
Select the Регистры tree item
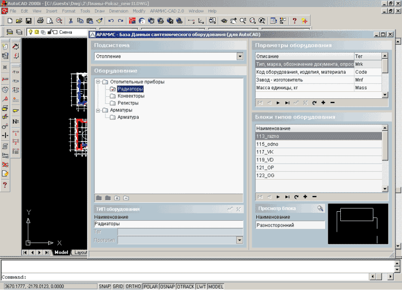coord(128,103)
